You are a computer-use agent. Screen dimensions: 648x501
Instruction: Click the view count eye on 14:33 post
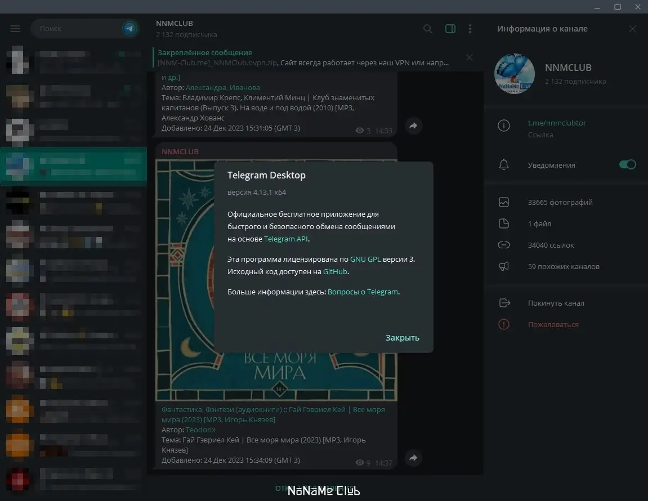click(x=360, y=131)
